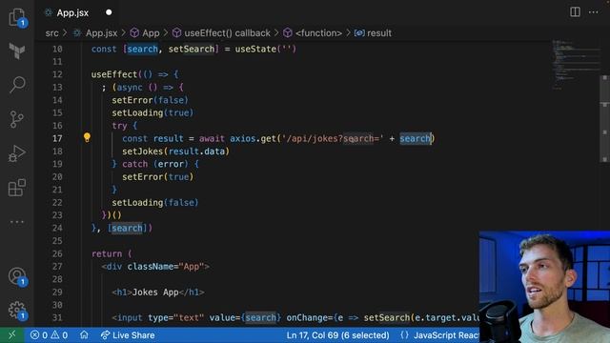Click 'try' keyword on line 16
The image size is (610, 343).
point(119,126)
